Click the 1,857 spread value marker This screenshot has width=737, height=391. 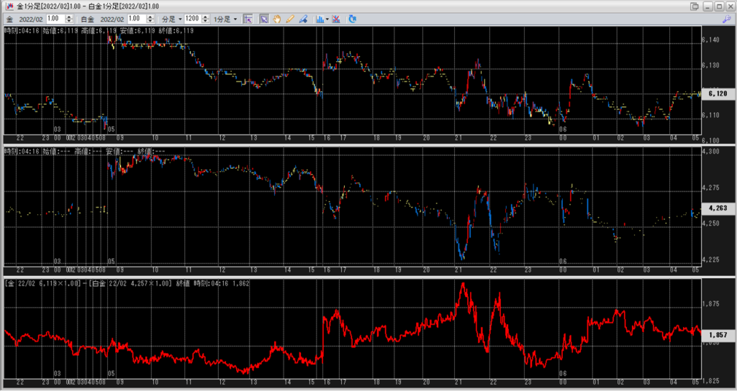717,336
